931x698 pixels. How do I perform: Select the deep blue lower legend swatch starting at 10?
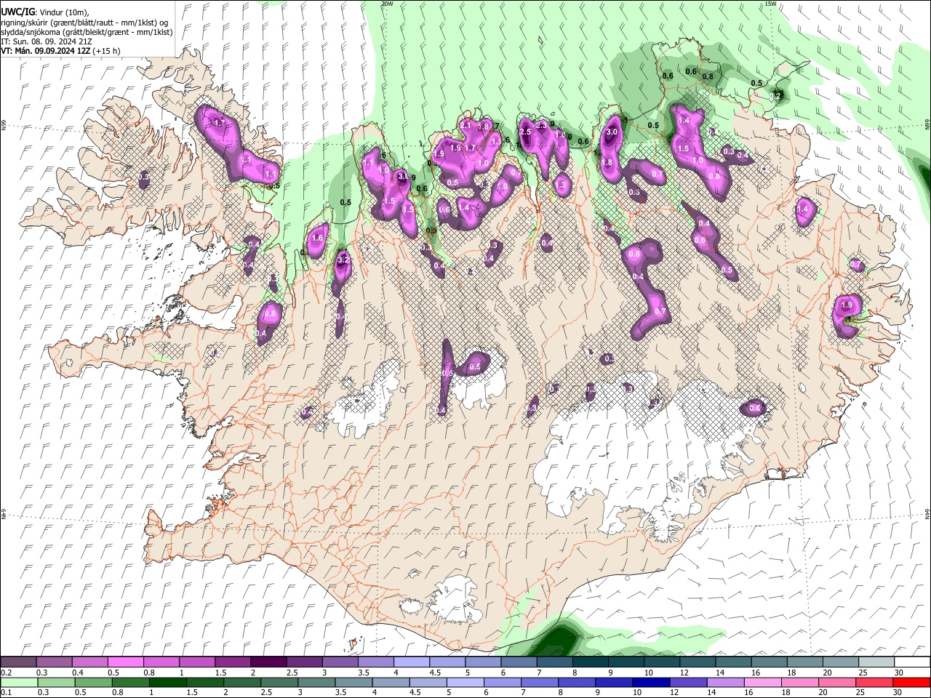click(652, 682)
